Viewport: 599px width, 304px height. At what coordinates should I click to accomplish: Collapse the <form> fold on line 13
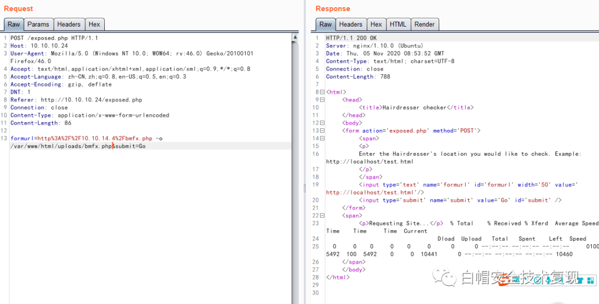pyautogui.click(x=322, y=130)
